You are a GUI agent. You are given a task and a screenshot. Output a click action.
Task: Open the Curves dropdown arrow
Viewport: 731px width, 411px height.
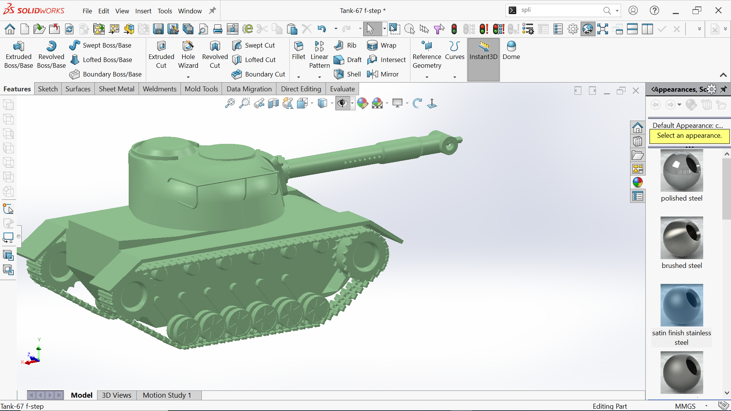(x=455, y=77)
